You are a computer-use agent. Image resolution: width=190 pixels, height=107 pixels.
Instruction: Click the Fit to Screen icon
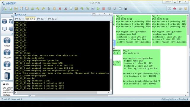click(93, 9)
